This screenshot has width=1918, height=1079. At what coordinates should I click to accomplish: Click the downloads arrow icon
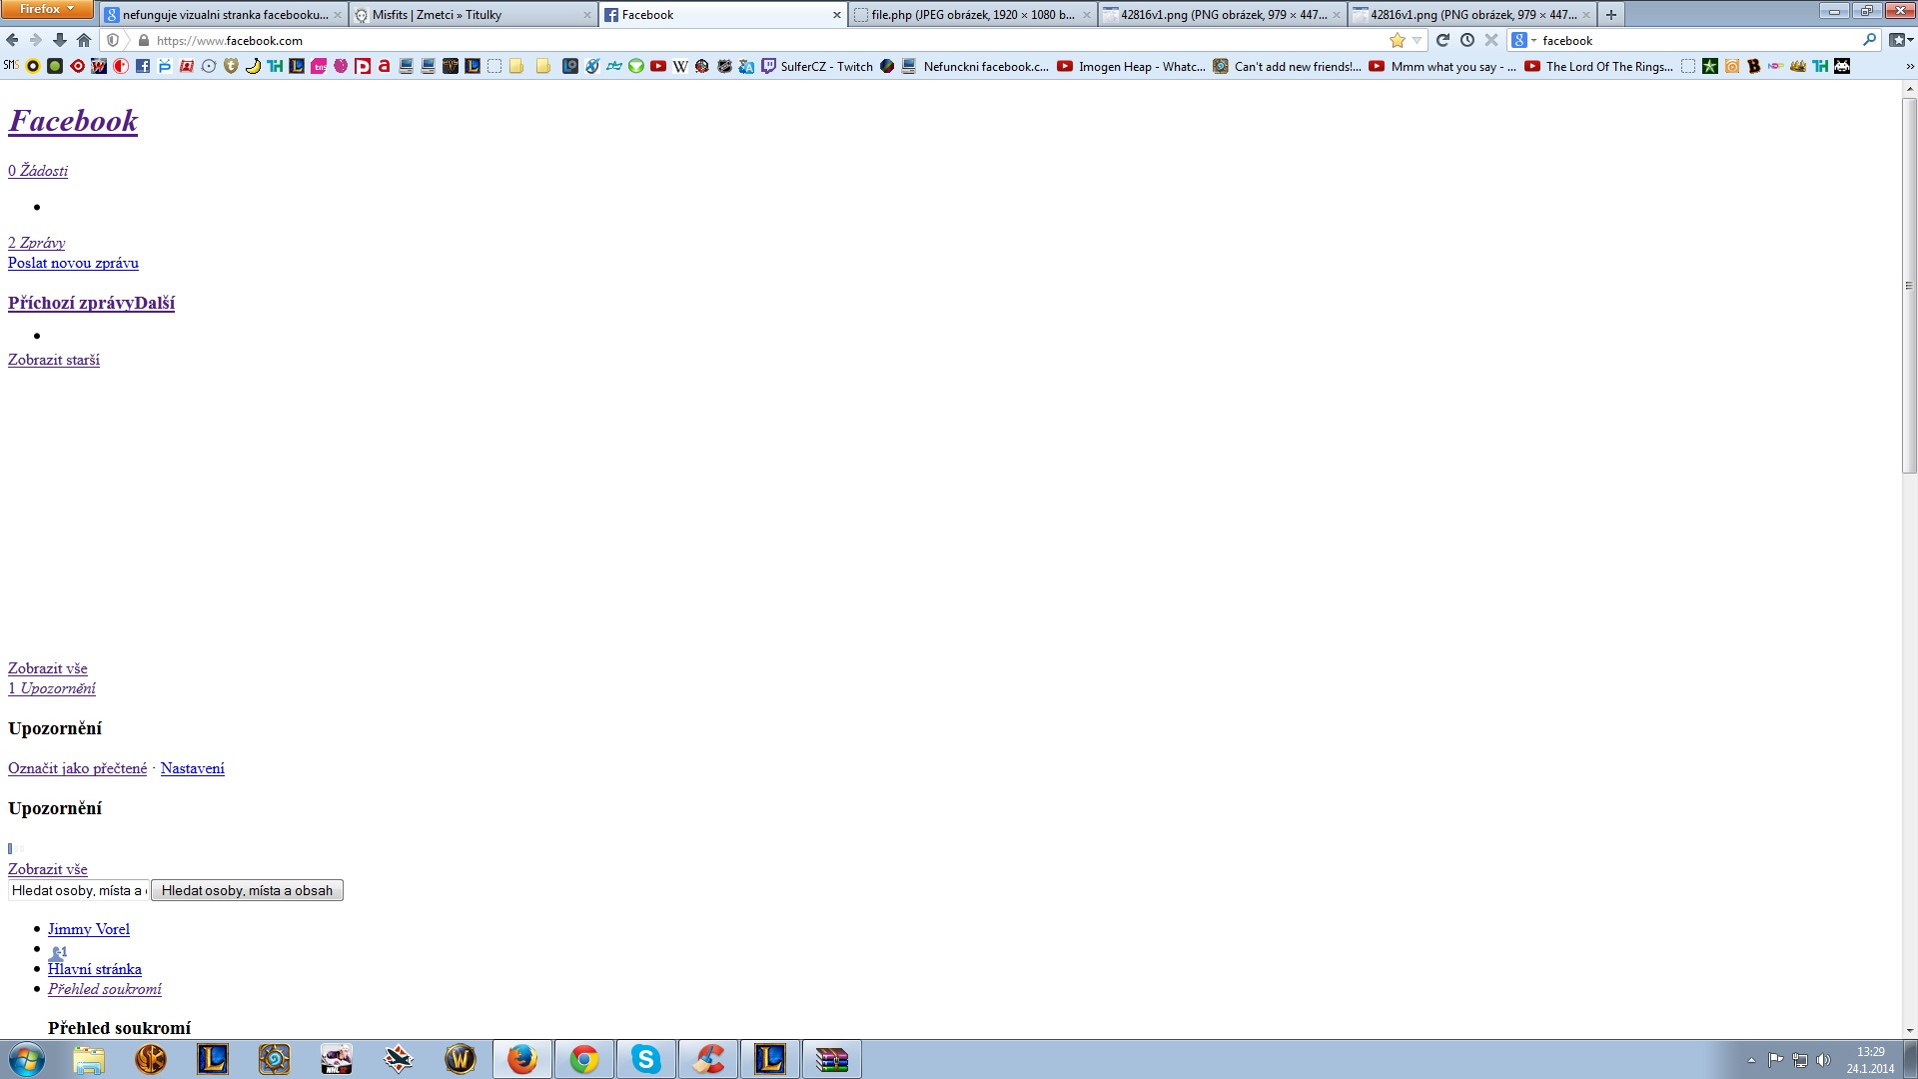pyautogui.click(x=60, y=40)
